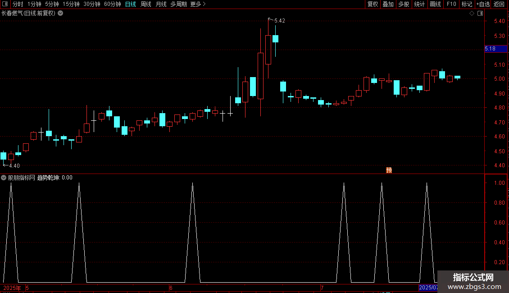Open 多周期 multi-period view
The width and height of the screenshot is (509, 293).
point(178,4)
